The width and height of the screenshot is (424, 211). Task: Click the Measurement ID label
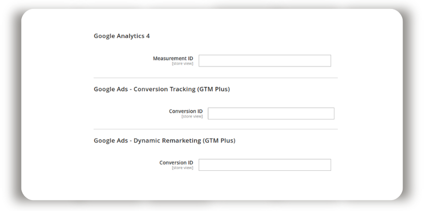click(x=173, y=59)
